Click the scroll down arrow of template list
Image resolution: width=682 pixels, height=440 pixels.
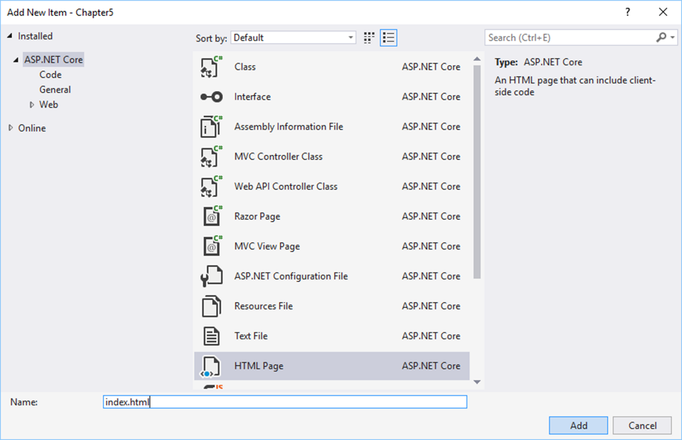tap(477, 382)
